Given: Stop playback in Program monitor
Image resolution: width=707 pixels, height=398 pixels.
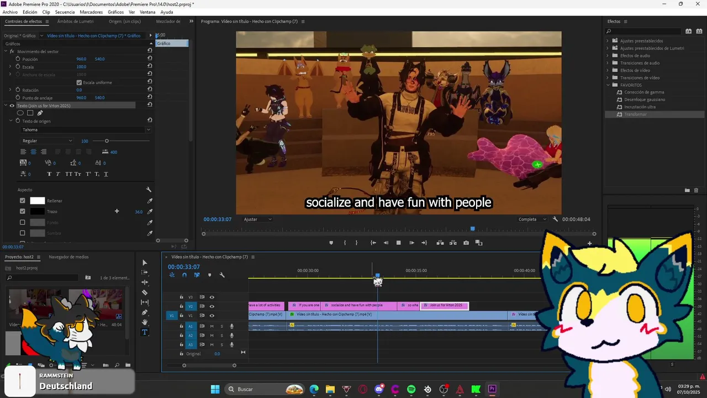Looking at the screenshot, I should 398,243.
